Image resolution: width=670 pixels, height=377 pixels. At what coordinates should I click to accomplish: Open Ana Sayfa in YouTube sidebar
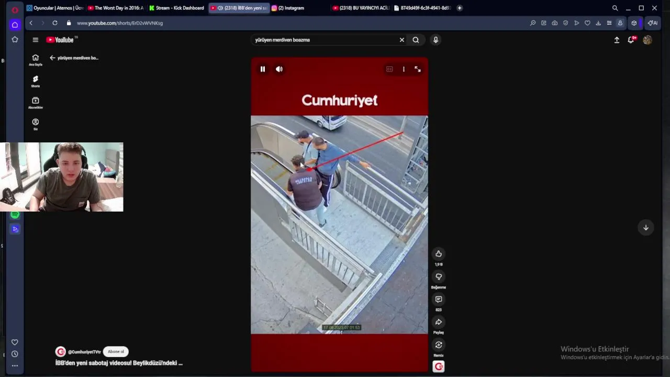(35, 60)
